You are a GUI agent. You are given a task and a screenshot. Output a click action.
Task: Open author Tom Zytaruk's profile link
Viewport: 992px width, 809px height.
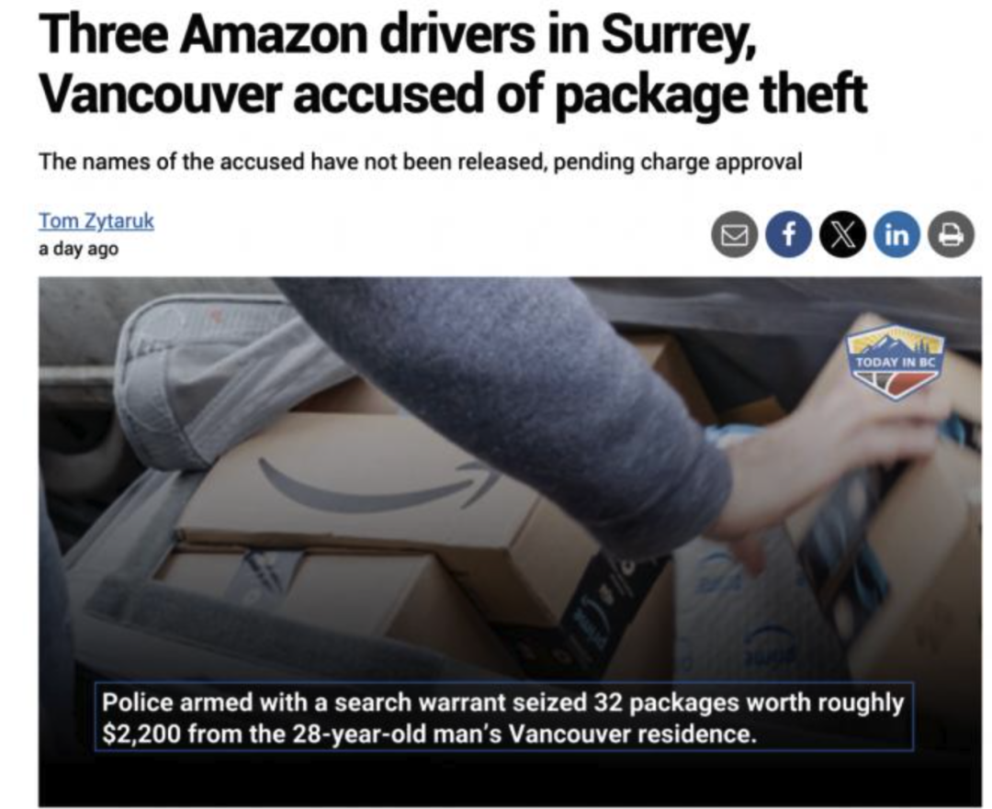tap(96, 220)
